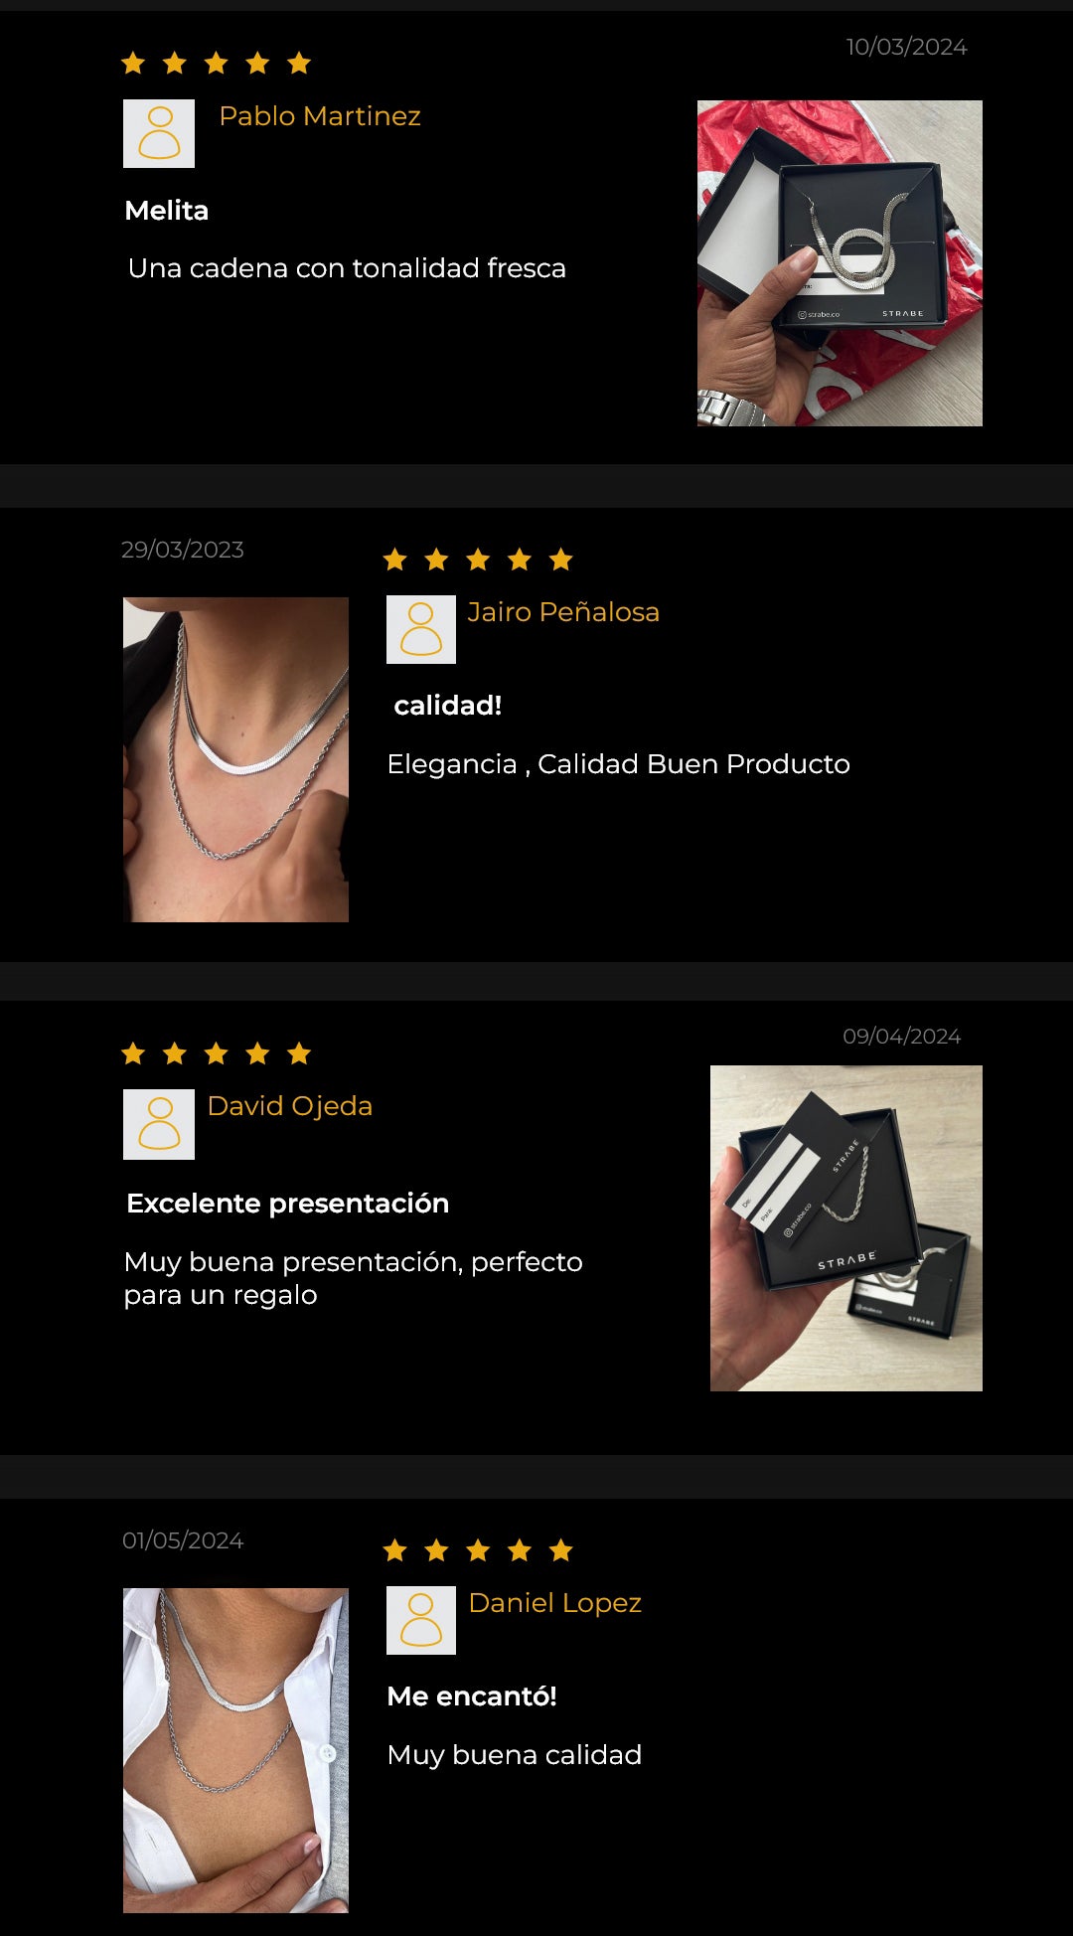Screen dimensions: 1073x1936
Task: Open reviewer name David Ojeda
Action: point(290,1106)
